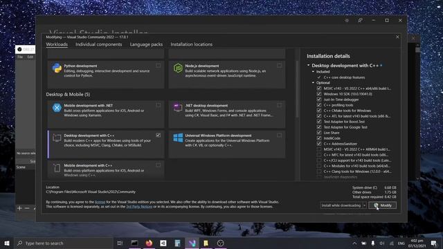Collapse the Optional components section

[x=313, y=83]
